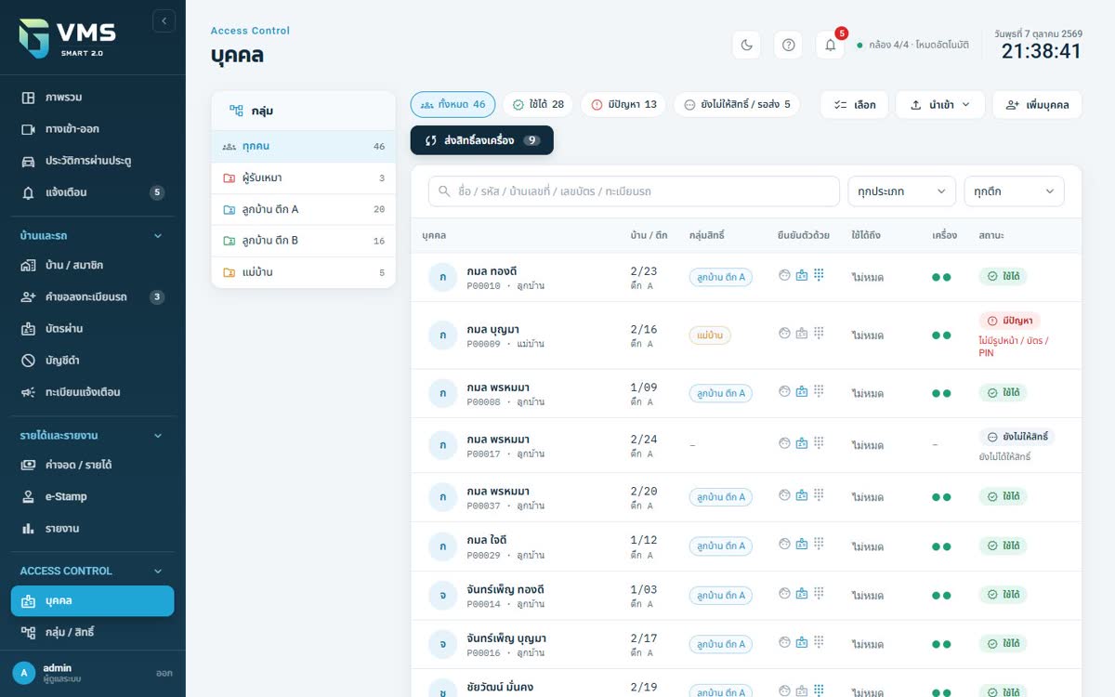
Task: Open the person row กมล ทองดี
Action: click(746, 277)
